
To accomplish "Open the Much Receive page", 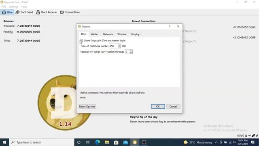I will pos(47,12).
